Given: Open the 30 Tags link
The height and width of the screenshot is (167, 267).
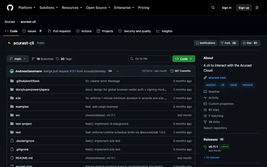Looking at the screenshot, I should [x=64, y=59].
